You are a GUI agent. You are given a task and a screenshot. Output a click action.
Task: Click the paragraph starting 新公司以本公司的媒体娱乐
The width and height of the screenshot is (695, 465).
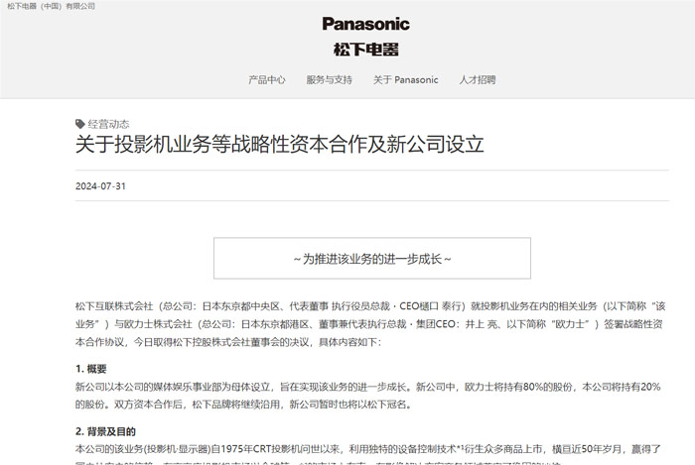click(x=368, y=395)
